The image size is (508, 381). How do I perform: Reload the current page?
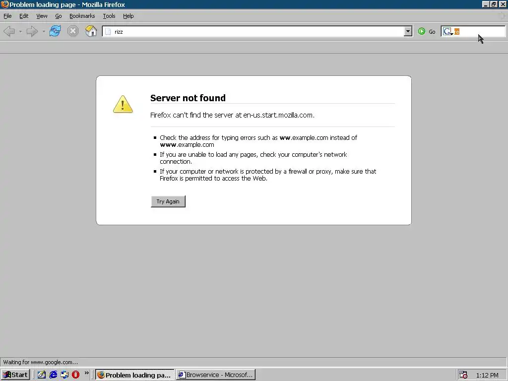coord(55,31)
